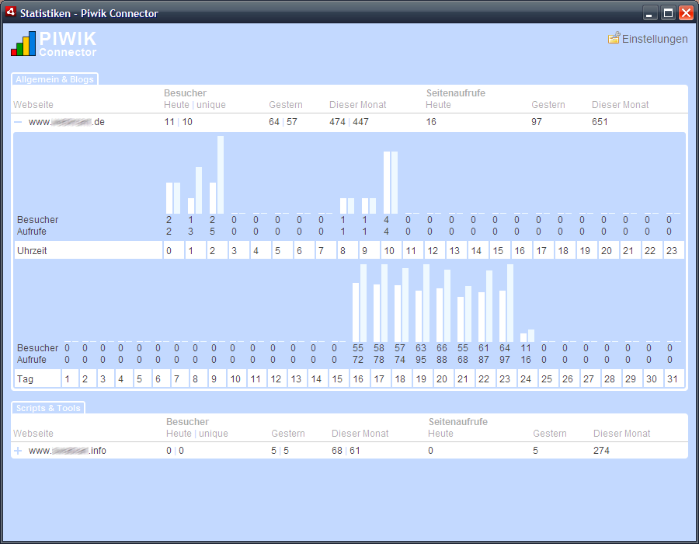Minimize the Piwik Connector window
This screenshot has width=699, height=544.
coord(650,12)
